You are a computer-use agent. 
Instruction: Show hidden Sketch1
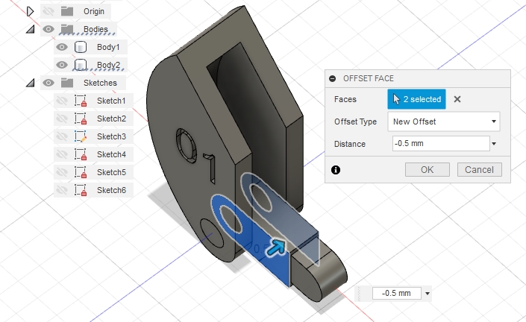pyautogui.click(x=62, y=101)
